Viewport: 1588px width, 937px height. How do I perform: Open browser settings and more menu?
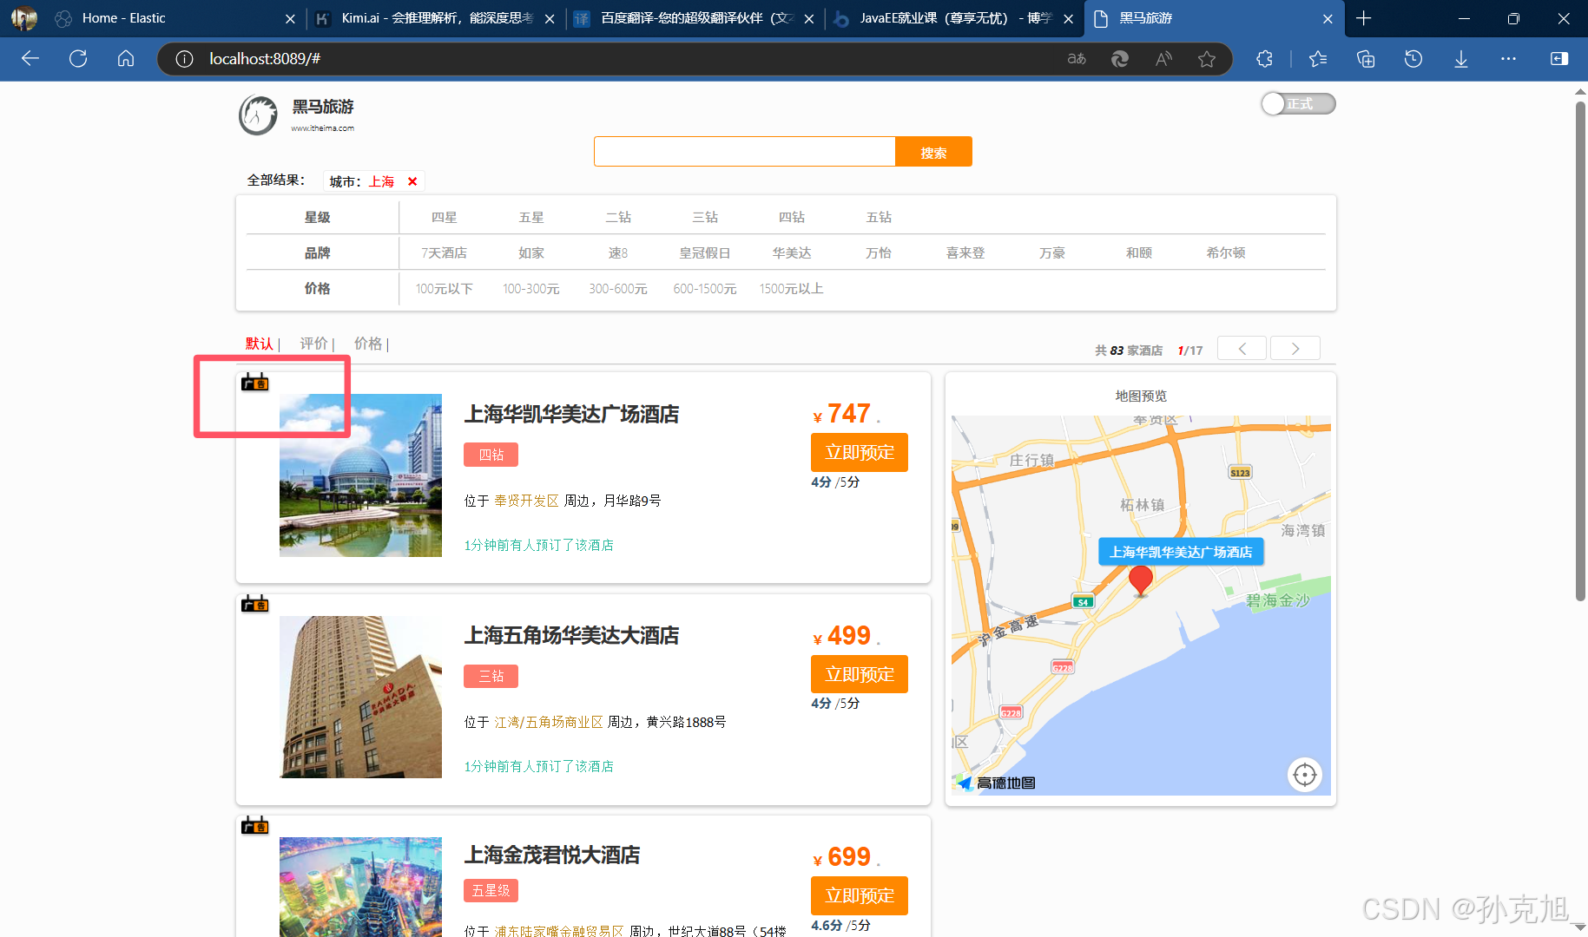(x=1508, y=58)
